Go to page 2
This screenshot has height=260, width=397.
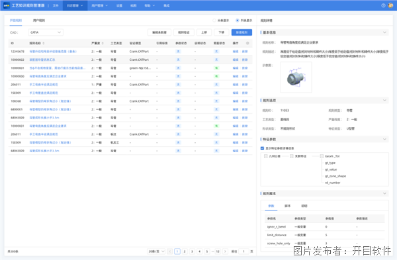click(185, 251)
